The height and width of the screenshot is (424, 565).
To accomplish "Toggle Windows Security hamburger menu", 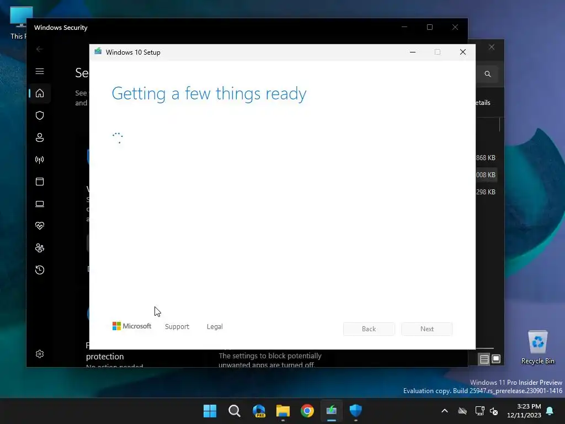I will click(40, 71).
